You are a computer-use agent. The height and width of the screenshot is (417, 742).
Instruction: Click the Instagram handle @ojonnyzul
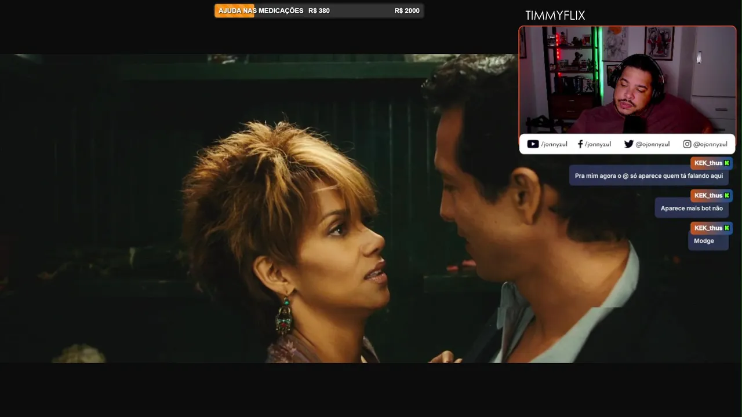pos(710,144)
